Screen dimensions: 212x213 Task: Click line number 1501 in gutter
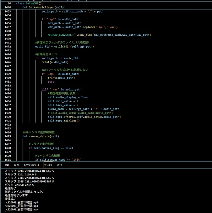point(8,160)
